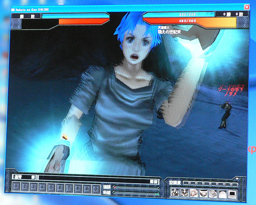The width and height of the screenshot is (256, 205).
Task: Click last small button at chat field end
Action: click(156, 182)
